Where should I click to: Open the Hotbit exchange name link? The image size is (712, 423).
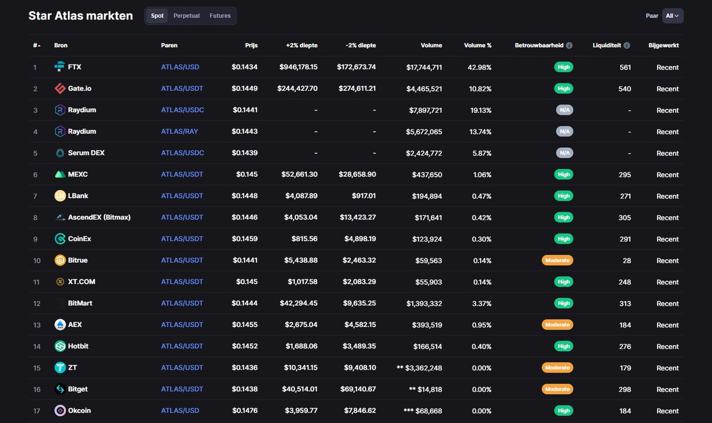click(x=78, y=346)
